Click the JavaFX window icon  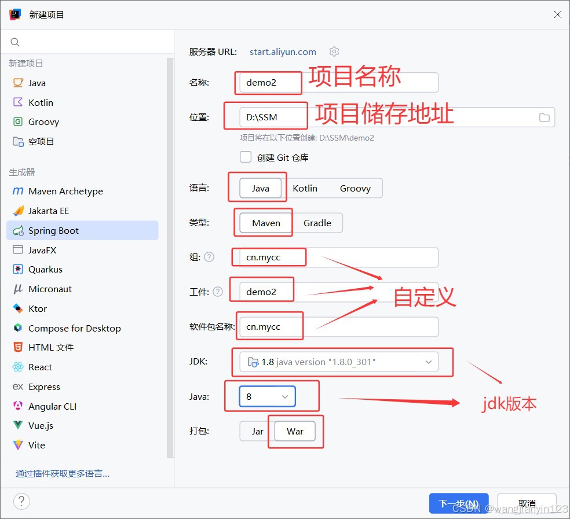18,250
